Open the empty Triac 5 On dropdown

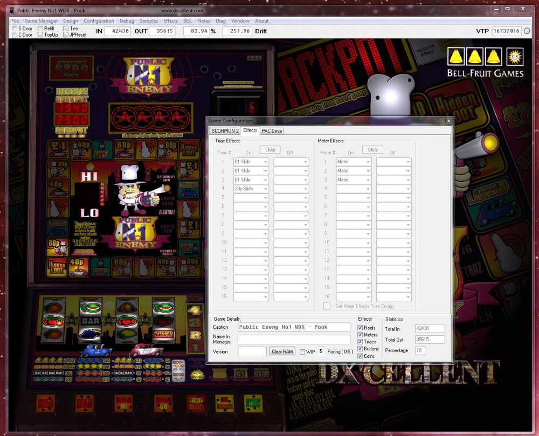pos(251,198)
